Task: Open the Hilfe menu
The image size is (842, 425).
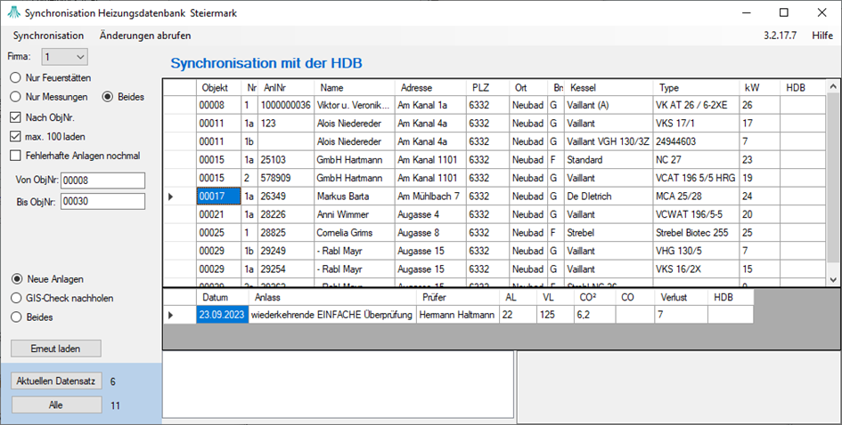Action: coord(822,36)
